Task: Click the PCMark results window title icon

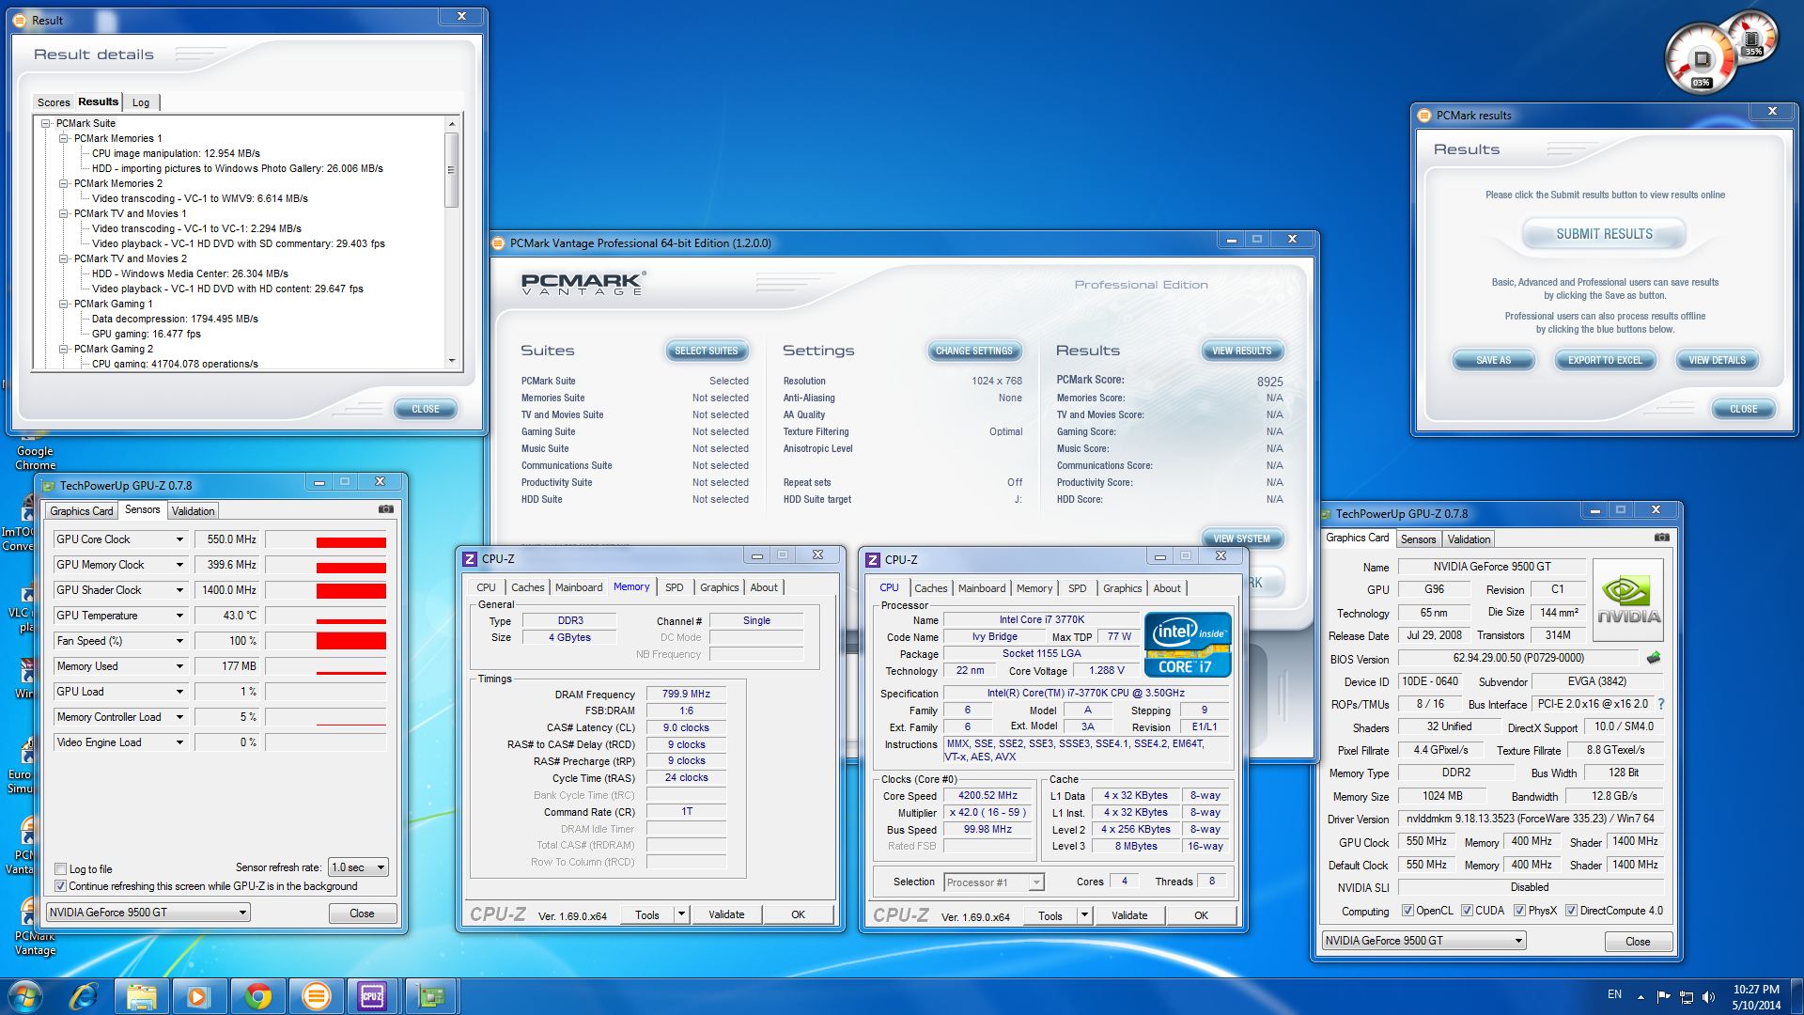Action: (1423, 116)
